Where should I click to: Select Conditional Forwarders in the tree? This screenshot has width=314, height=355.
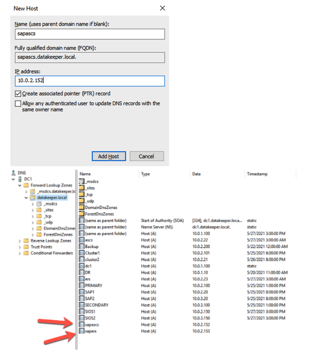[x=52, y=253]
